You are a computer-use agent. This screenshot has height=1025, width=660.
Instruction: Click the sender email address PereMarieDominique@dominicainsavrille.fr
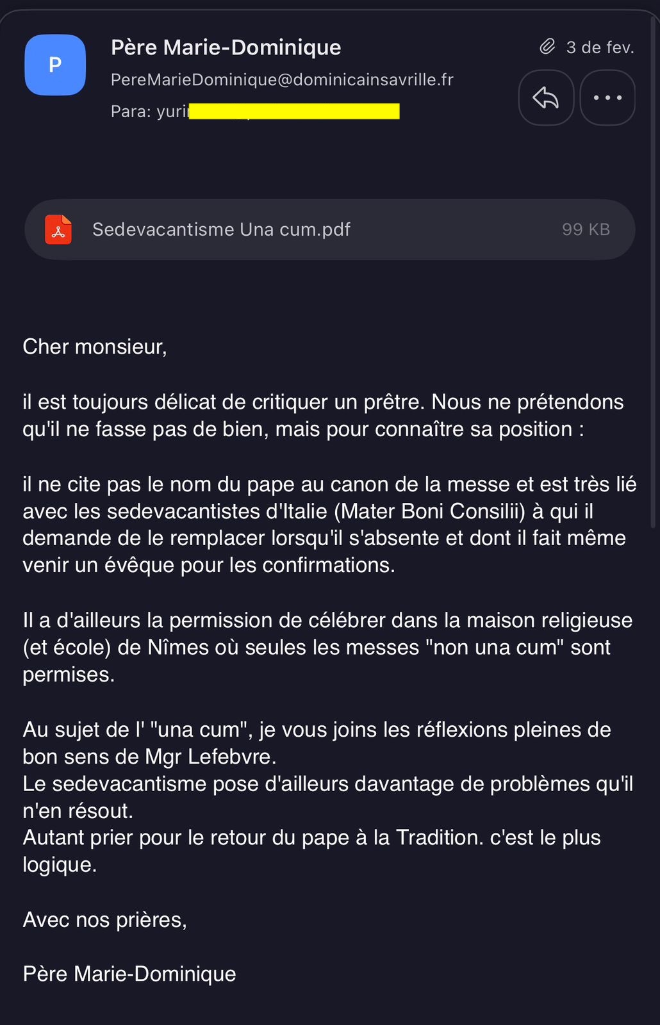[282, 79]
